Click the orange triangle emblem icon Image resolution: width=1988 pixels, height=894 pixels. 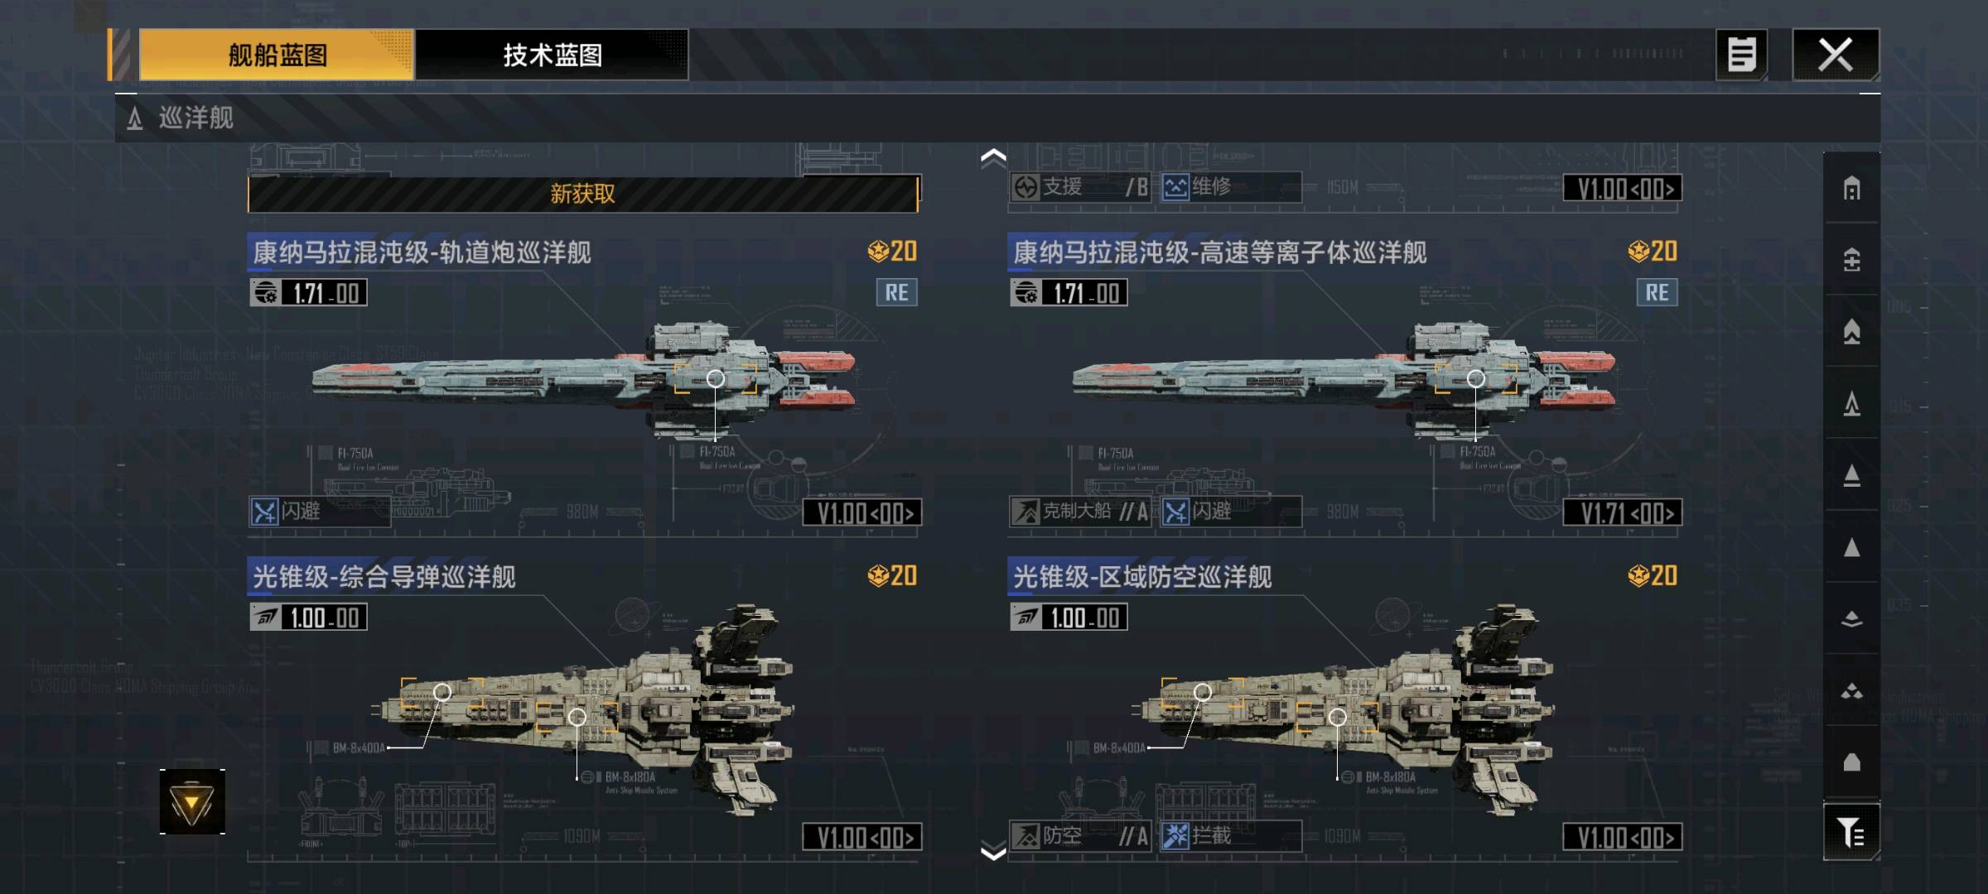pos(192,801)
